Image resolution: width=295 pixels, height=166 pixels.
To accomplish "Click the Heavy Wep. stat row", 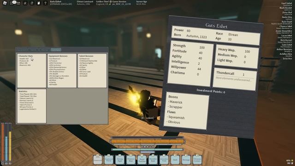I will coord(234,50).
